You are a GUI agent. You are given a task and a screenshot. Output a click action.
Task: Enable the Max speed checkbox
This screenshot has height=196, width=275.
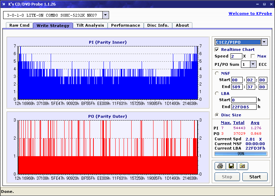coord(253,56)
